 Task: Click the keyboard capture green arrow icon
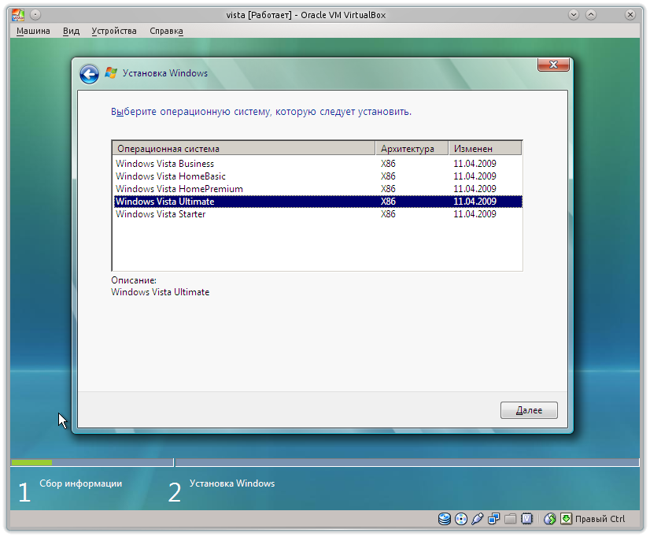(x=566, y=519)
